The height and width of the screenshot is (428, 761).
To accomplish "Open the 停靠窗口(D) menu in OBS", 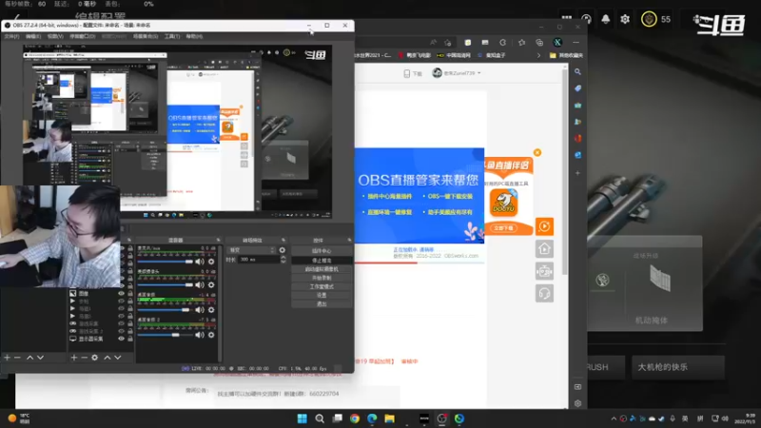I will [82, 36].
